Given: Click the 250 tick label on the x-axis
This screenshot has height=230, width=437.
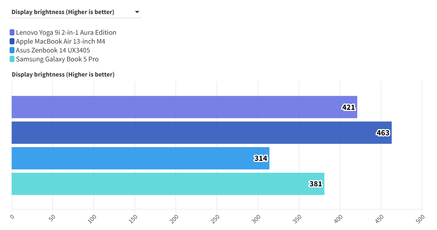Looking at the screenshot, I should pos(215,217).
